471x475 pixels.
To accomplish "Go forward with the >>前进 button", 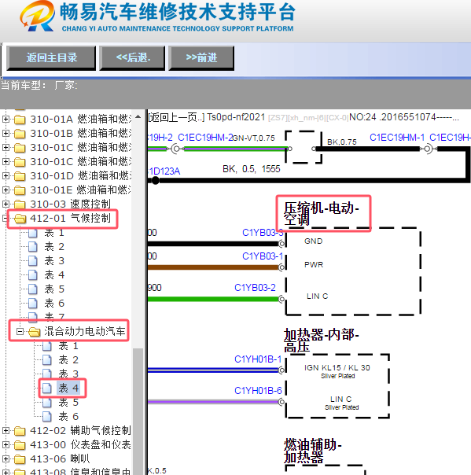I will pos(201,58).
